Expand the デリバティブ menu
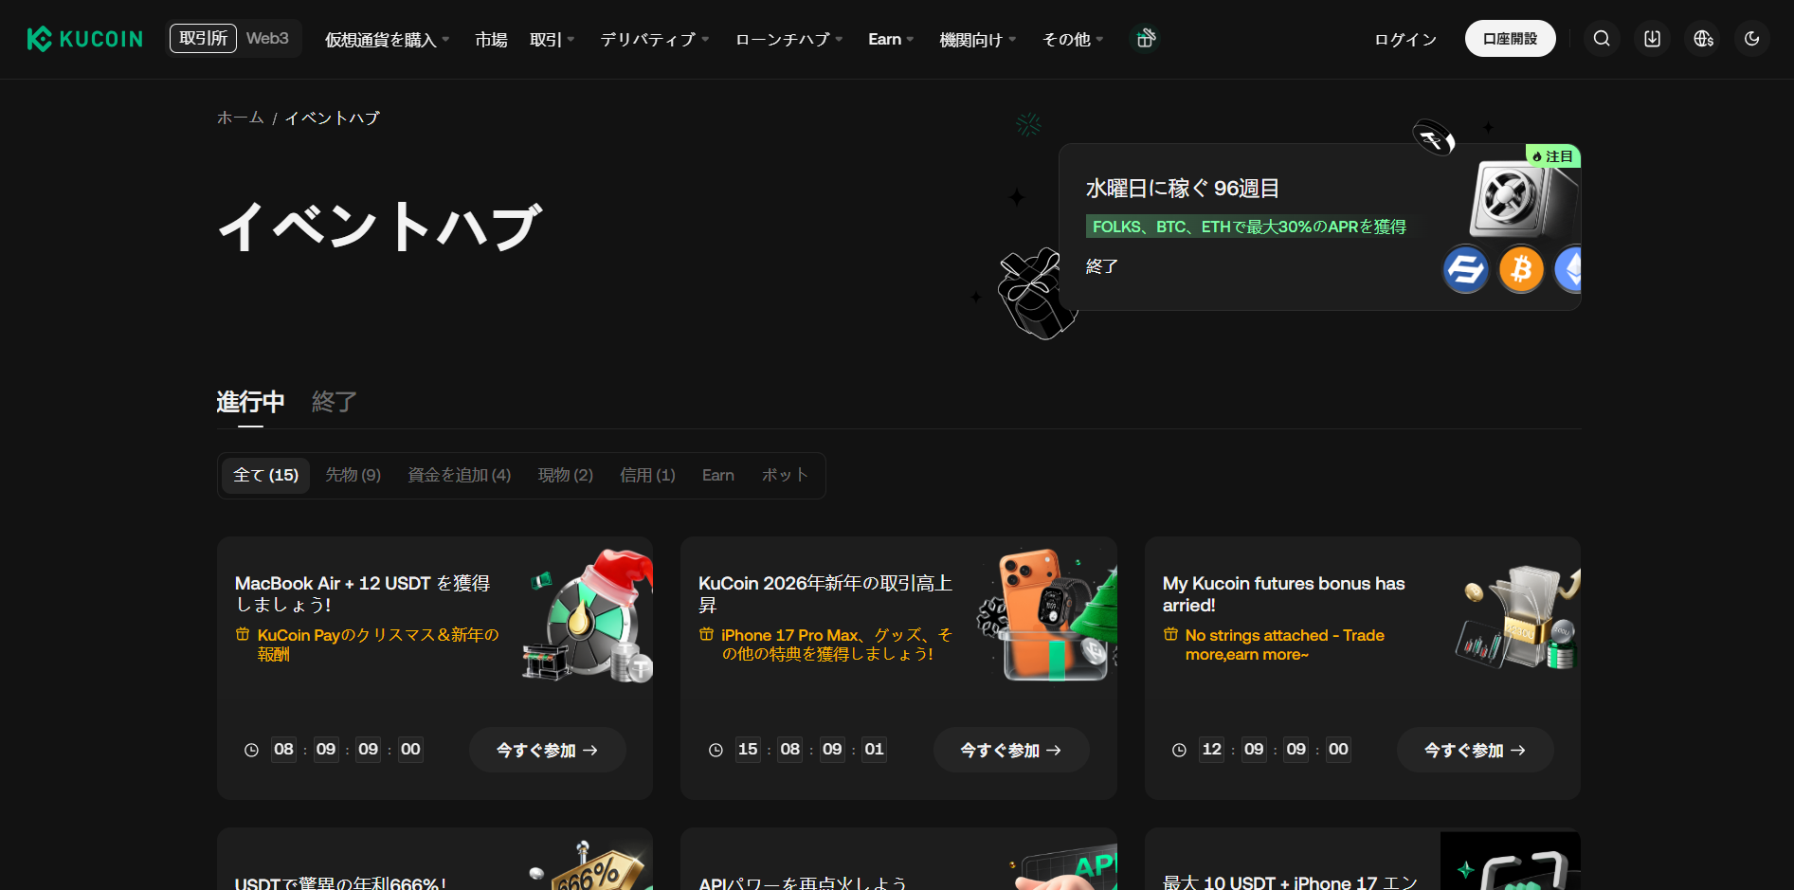This screenshot has height=890, width=1794. tap(654, 40)
